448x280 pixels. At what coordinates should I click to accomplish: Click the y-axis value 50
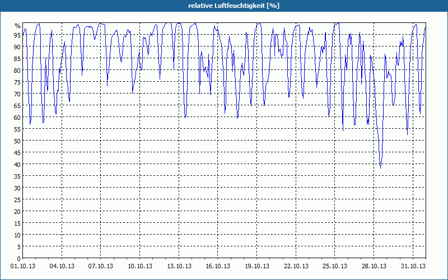click(17, 141)
